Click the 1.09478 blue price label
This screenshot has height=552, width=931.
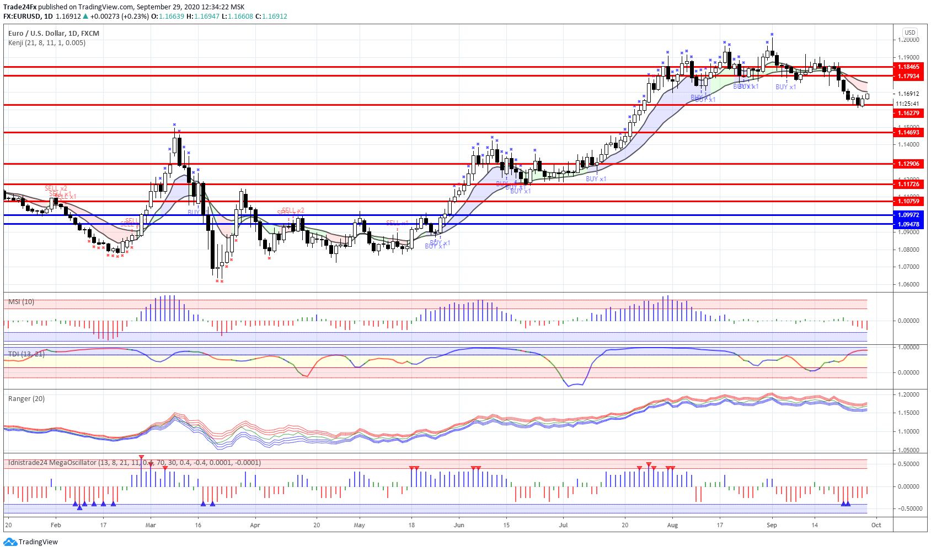(909, 224)
